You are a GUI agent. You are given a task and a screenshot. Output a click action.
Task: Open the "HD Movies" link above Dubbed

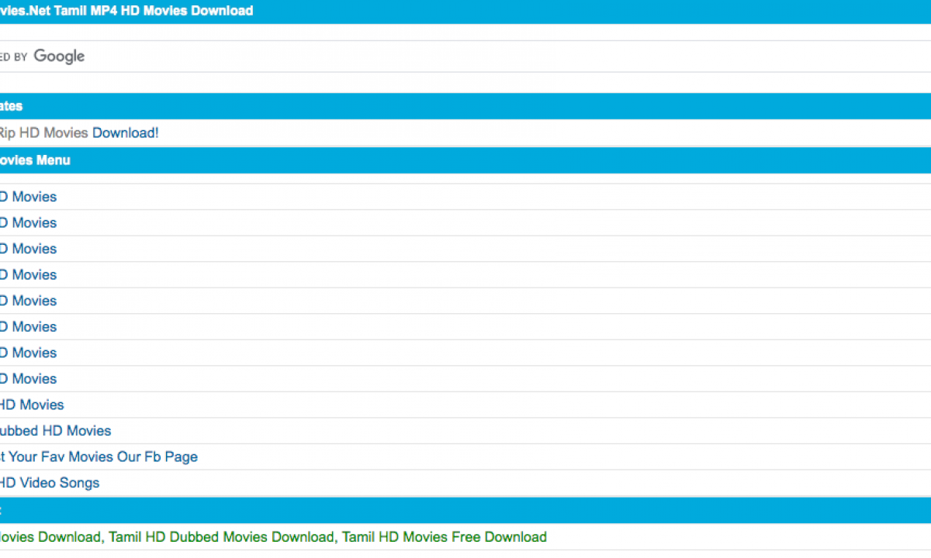point(32,405)
